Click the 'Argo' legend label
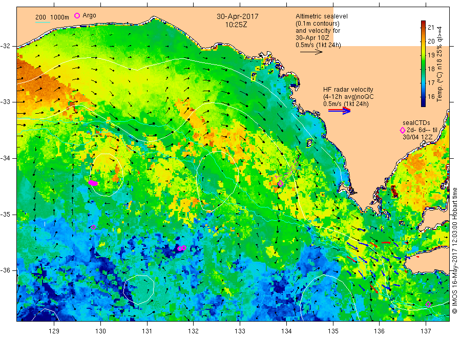This screenshot has height=338, width=461. [x=89, y=15]
